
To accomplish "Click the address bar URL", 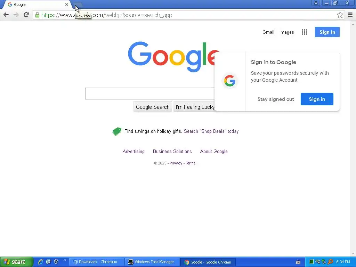I will pos(107,15).
